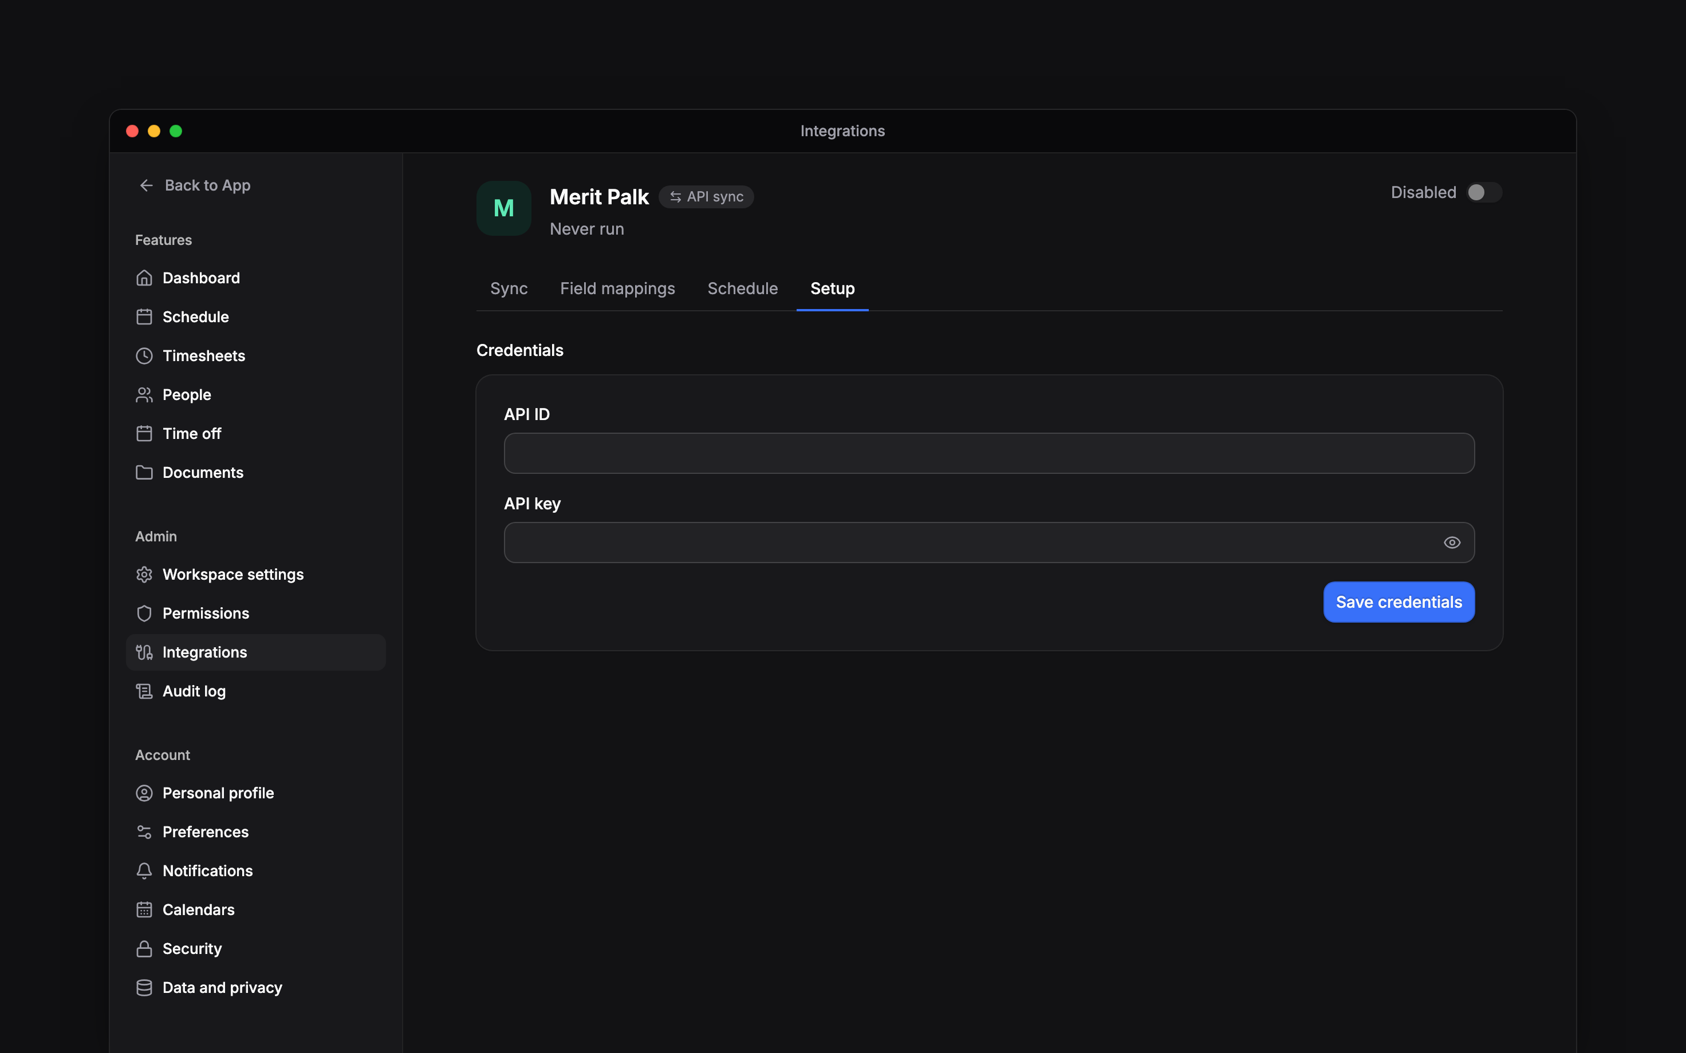The width and height of the screenshot is (1686, 1053).
Task: Go back via Back to App label
Action: point(208,185)
